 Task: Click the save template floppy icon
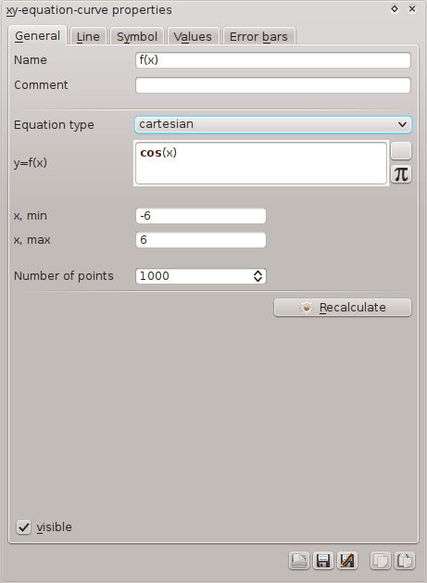[x=323, y=561]
